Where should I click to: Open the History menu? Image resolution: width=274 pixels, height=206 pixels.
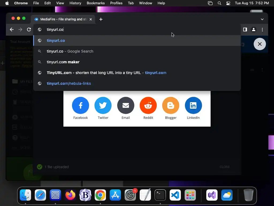click(x=75, y=3)
